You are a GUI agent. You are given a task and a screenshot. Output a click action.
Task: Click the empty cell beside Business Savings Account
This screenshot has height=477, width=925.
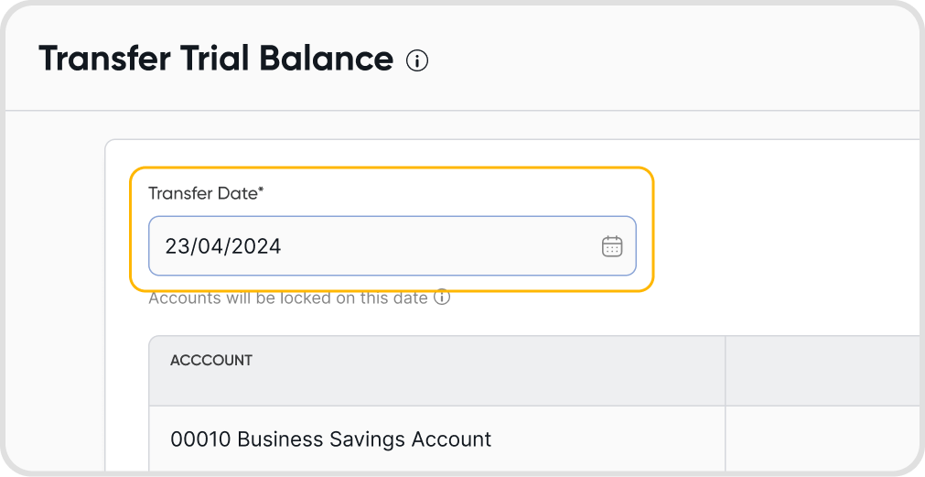tap(822, 439)
